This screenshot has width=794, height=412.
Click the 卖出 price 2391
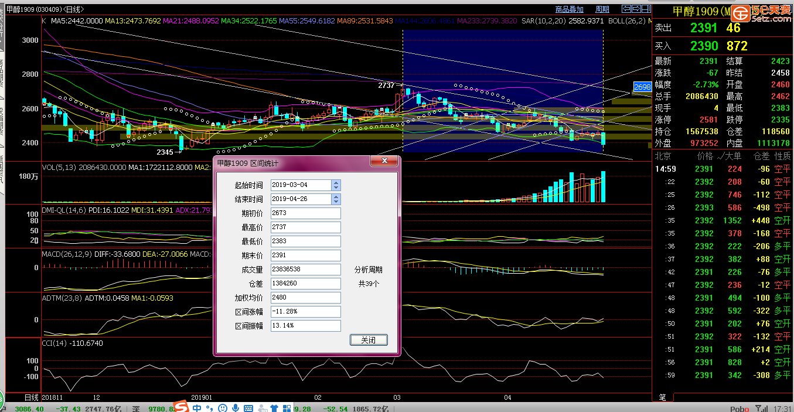703,28
